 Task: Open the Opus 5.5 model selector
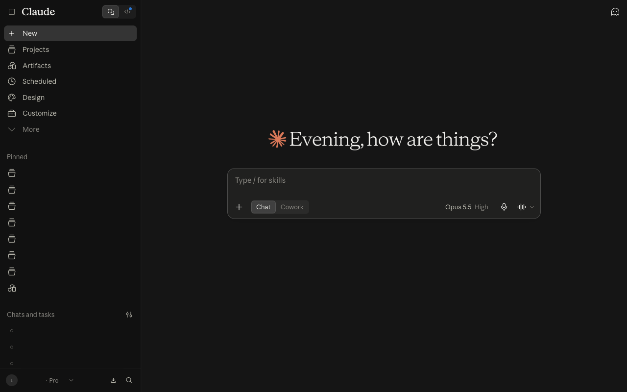466,207
